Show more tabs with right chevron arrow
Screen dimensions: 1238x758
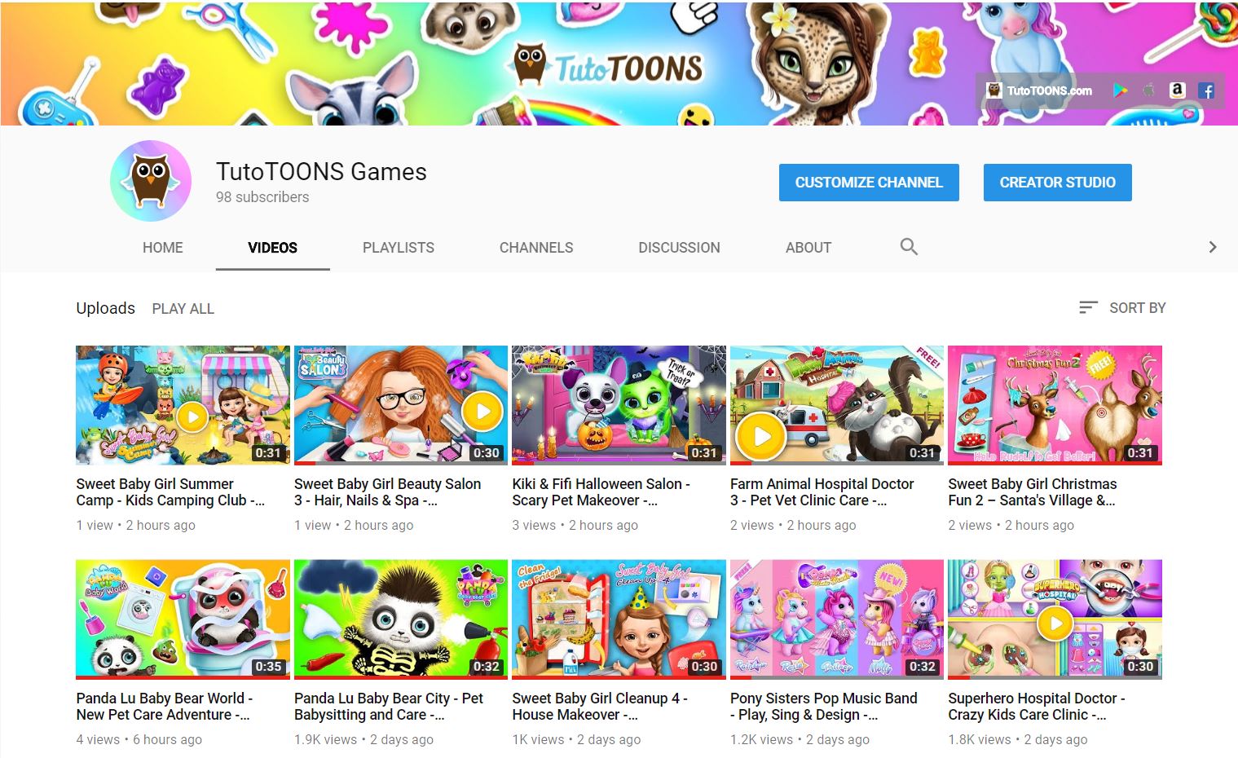1213,247
